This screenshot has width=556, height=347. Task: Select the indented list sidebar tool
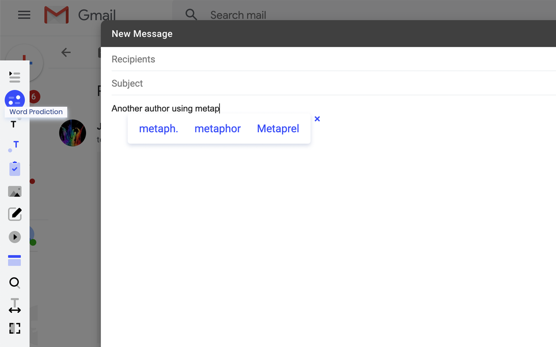click(15, 77)
